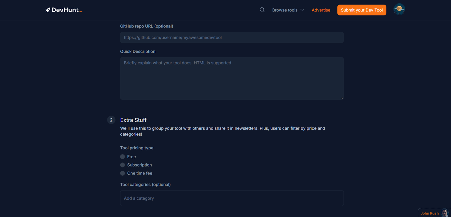
Task: Click into the Quick Description textarea
Action: point(232,78)
